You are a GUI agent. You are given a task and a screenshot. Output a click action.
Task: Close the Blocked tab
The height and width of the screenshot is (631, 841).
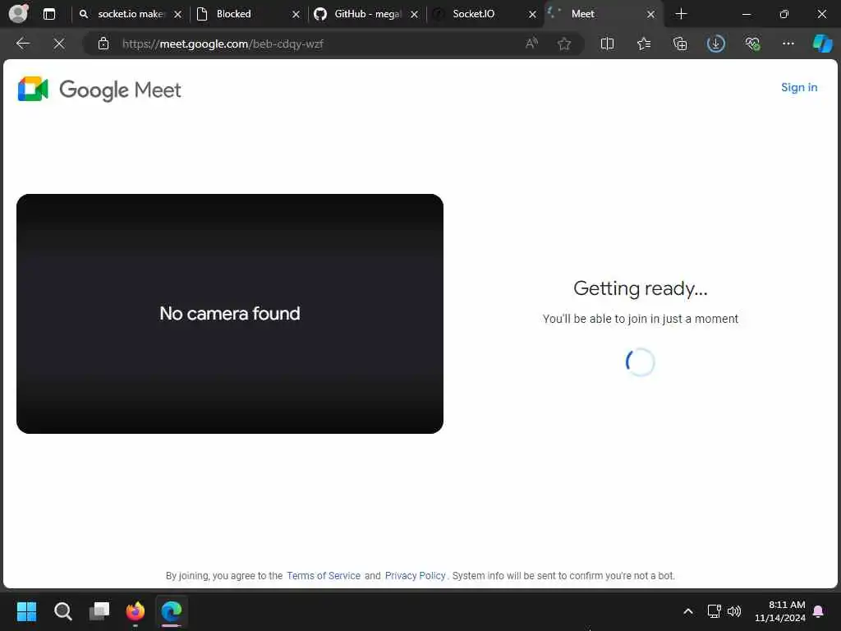[296, 15]
